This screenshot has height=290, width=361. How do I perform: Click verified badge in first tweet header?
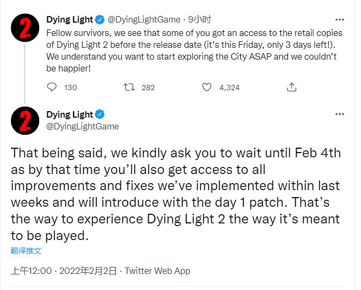100,20
